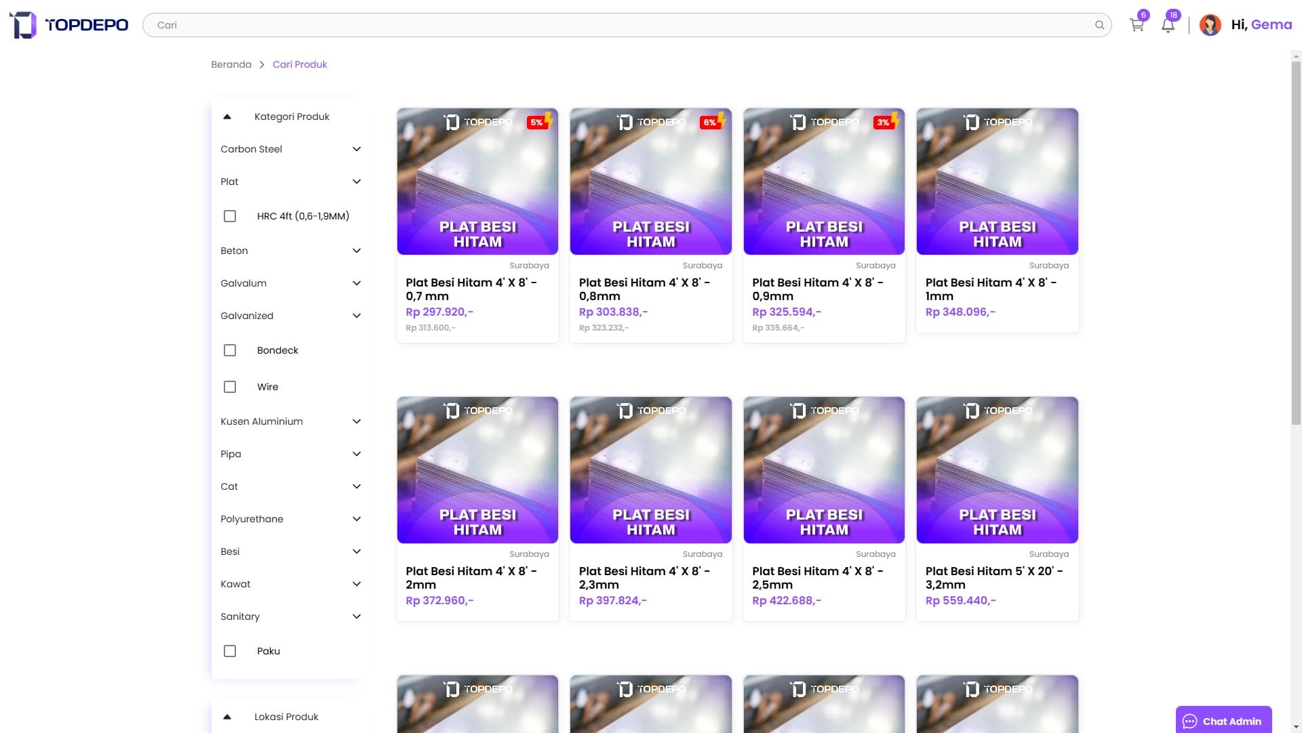1302x733 pixels.
Task: Tick the Bondeck checkbox
Action: [230, 350]
